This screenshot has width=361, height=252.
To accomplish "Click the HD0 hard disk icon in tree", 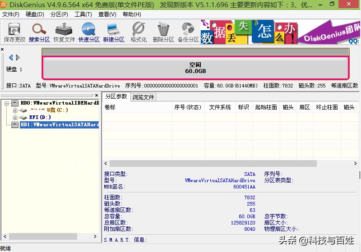I will (15, 103).
